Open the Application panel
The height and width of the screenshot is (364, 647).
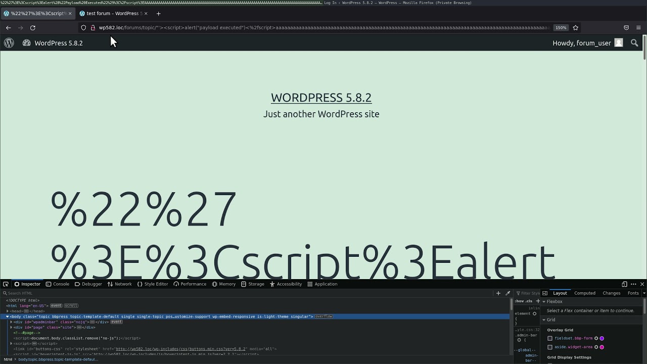pyautogui.click(x=322, y=284)
